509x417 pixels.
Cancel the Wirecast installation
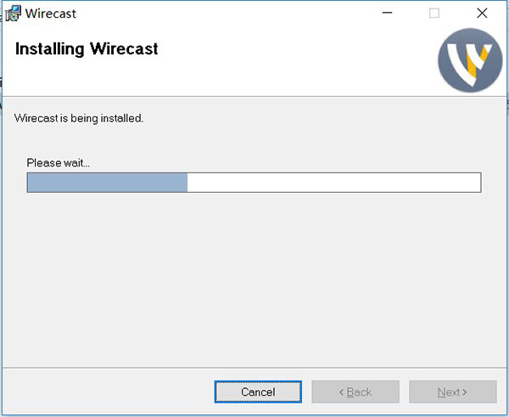tap(258, 392)
